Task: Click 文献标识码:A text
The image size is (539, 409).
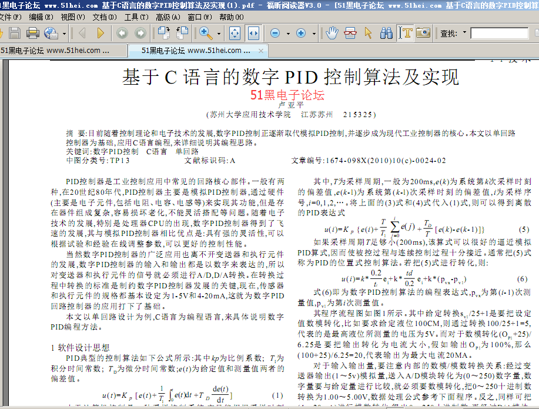Action: [x=210, y=161]
